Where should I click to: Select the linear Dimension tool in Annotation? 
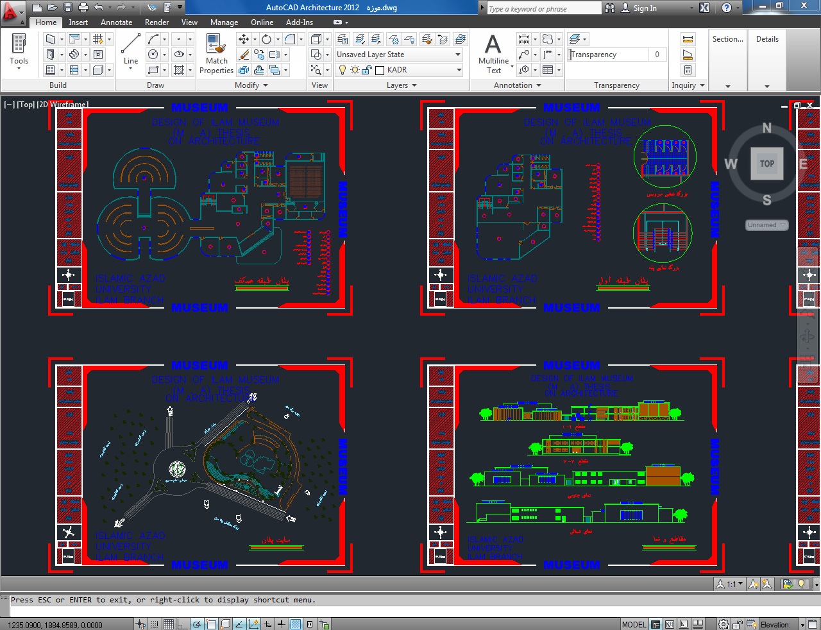click(524, 39)
